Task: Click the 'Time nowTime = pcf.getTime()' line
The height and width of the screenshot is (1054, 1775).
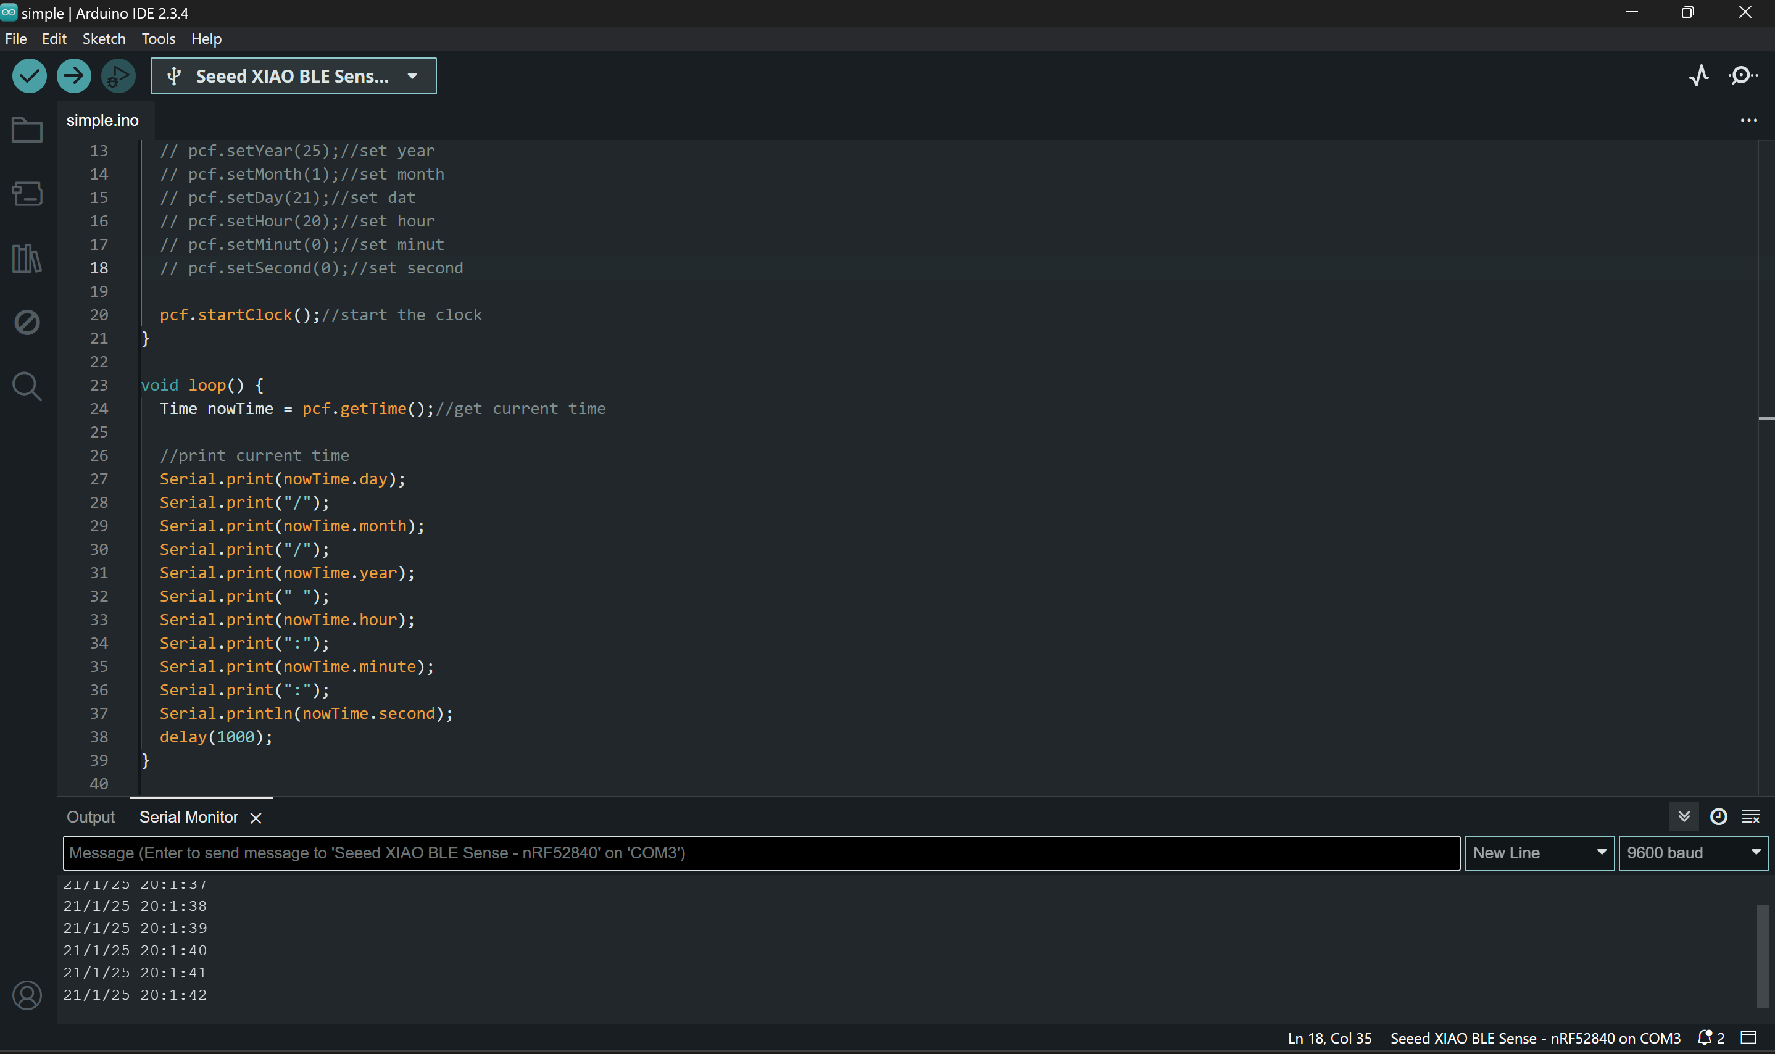Action: click(x=382, y=409)
